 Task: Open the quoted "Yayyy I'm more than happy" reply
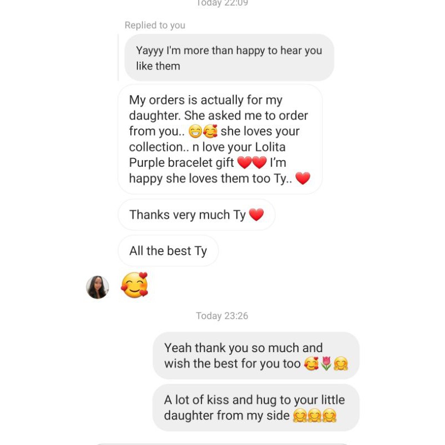[229, 58]
